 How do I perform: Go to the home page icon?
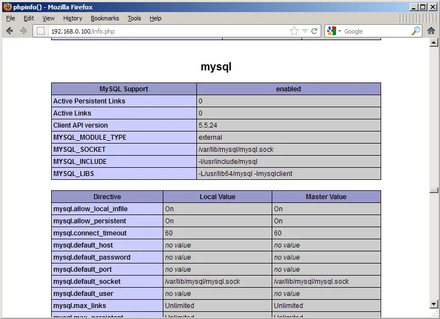click(x=431, y=31)
